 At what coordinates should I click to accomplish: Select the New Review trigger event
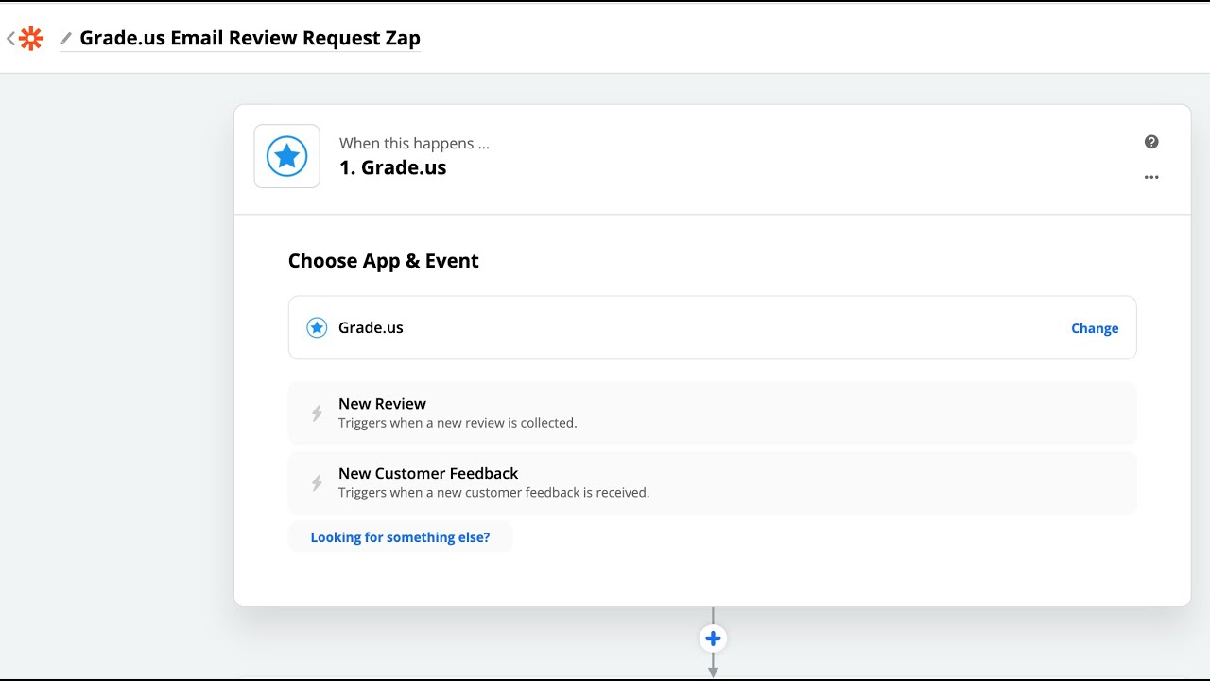point(712,413)
